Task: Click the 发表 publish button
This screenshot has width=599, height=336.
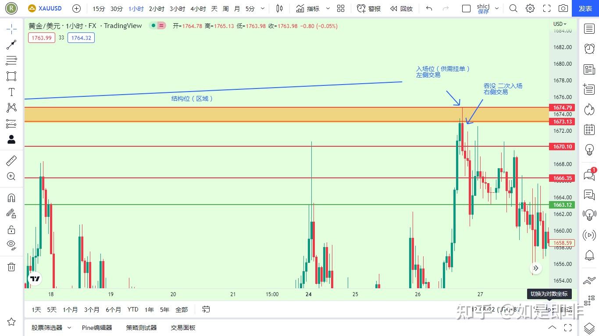Action: pyautogui.click(x=585, y=8)
